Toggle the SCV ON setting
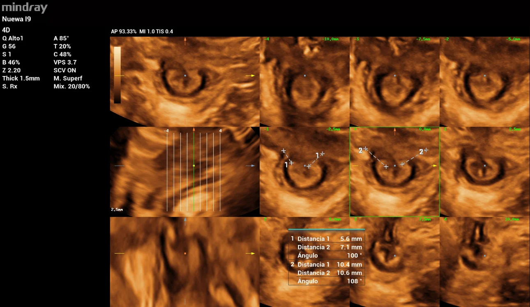 pos(65,70)
